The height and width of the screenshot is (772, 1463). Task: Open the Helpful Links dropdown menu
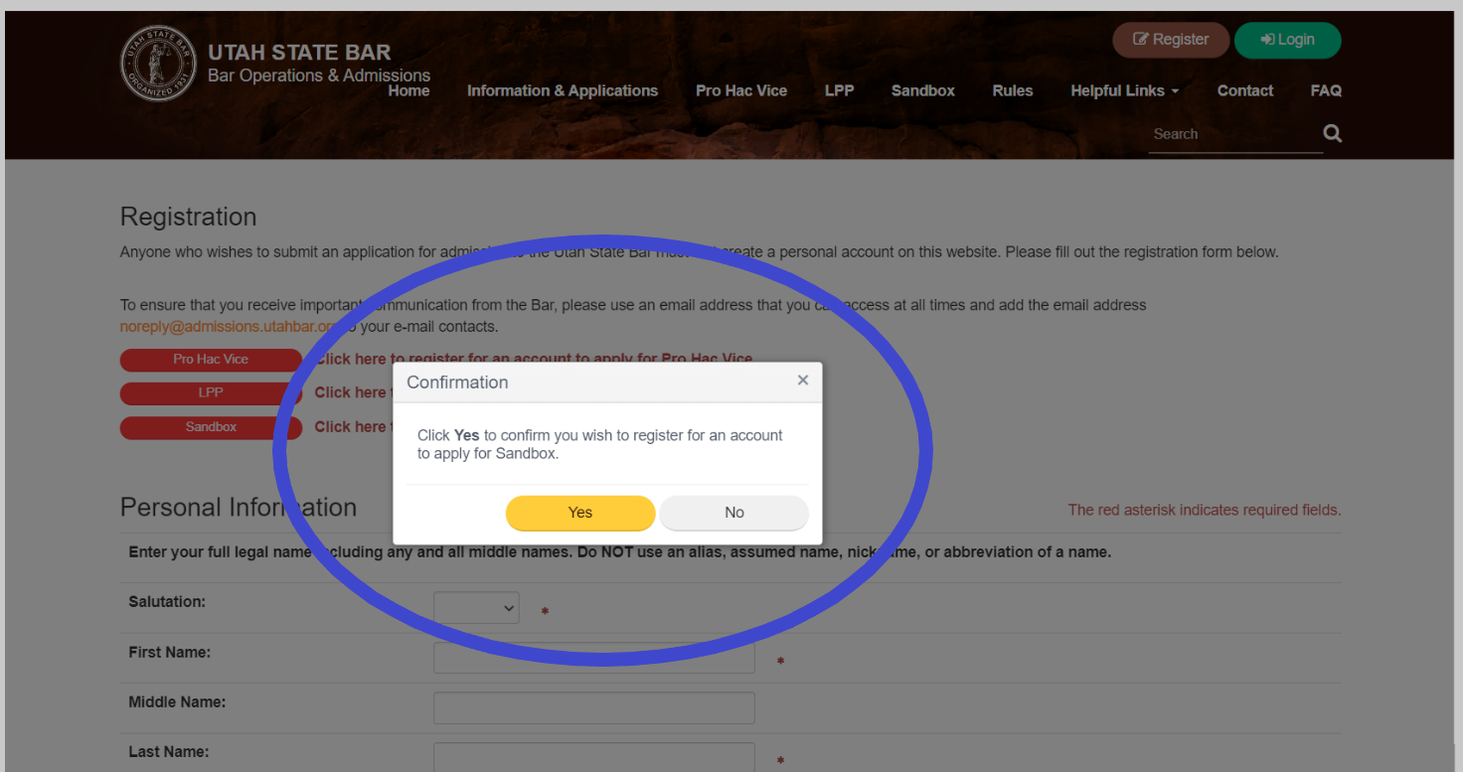(1124, 90)
